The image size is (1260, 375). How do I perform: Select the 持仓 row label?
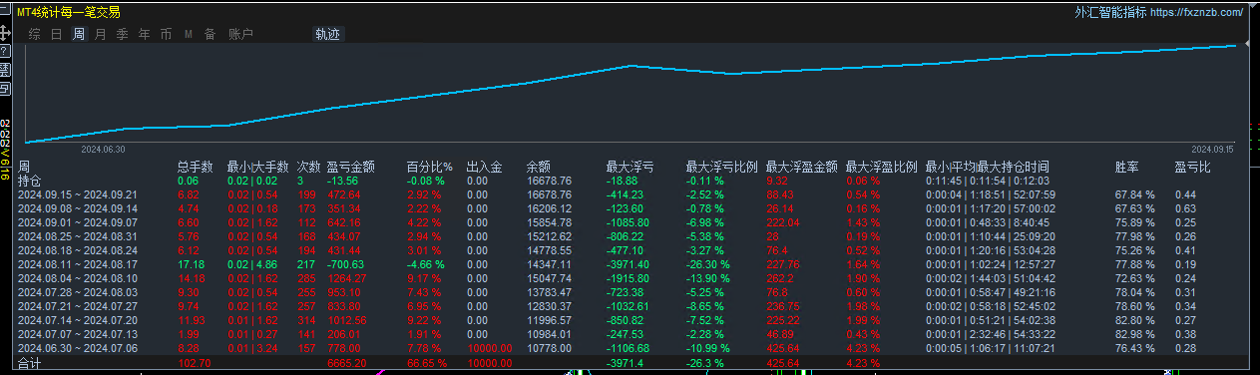pos(30,182)
